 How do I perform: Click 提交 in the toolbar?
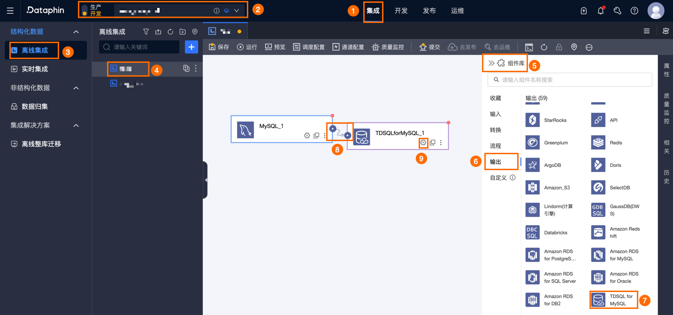(x=429, y=47)
